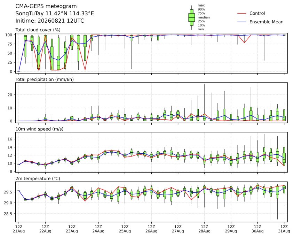Image resolution: width=294 pixels, height=237 pixels.
Task: Click the '12Z 23Aug' x-axis label
Action: click(72, 229)
